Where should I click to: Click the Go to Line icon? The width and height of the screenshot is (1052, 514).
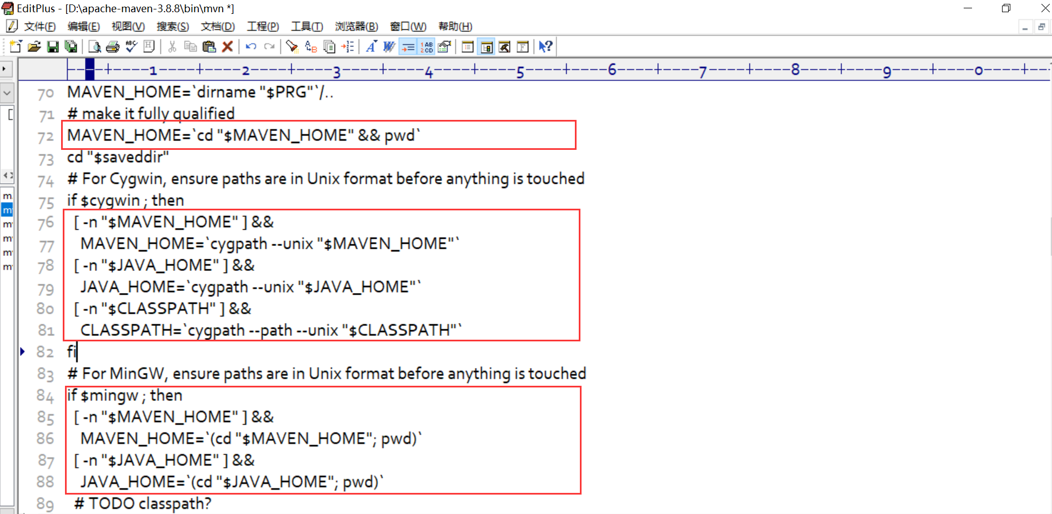point(348,47)
